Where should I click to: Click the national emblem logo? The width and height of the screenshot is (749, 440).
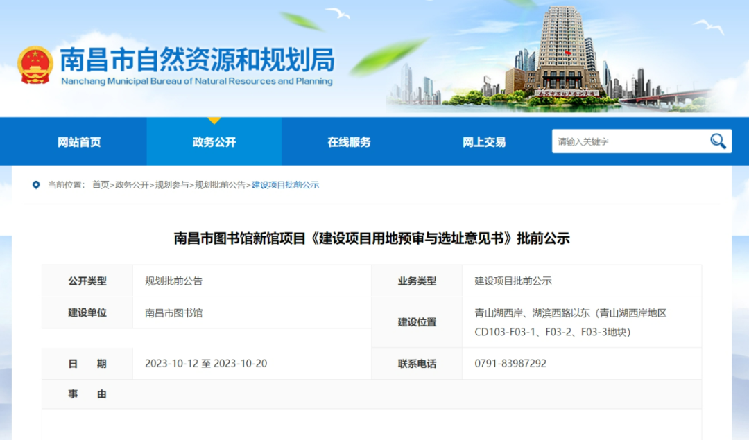35,65
